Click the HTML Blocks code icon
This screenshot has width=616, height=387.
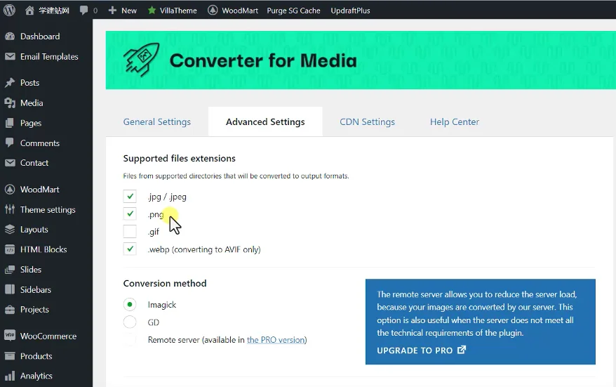pos(10,249)
